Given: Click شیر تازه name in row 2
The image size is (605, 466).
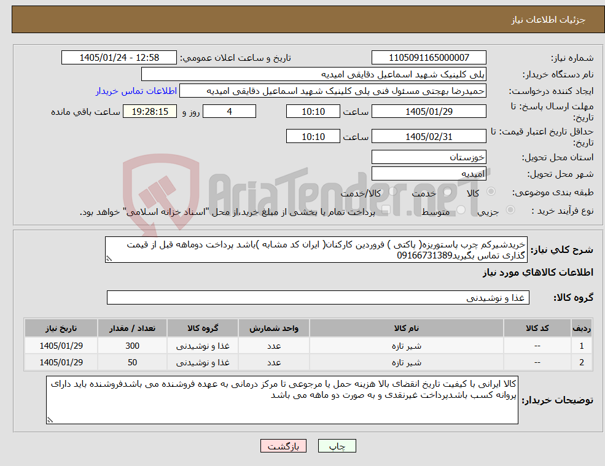Looking at the screenshot, I should pyautogui.click(x=406, y=363).
